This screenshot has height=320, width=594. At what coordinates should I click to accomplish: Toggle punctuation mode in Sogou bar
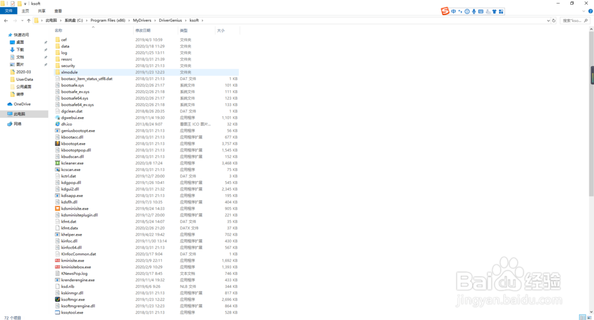point(460,11)
